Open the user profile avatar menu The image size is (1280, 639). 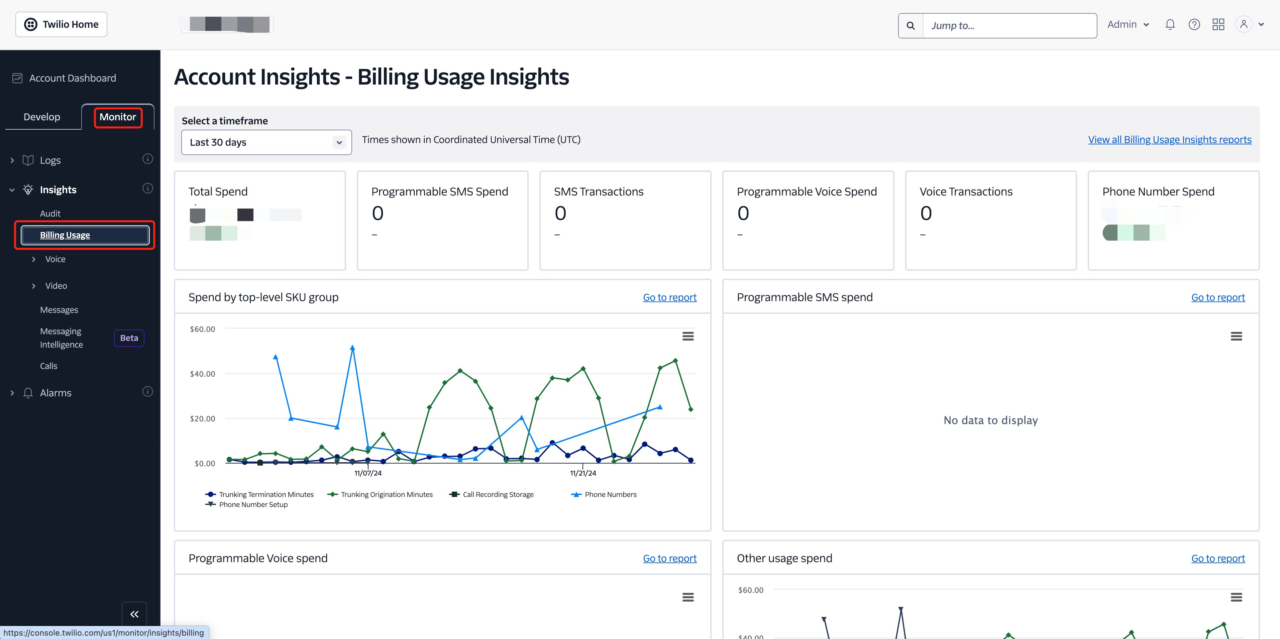(x=1243, y=24)
